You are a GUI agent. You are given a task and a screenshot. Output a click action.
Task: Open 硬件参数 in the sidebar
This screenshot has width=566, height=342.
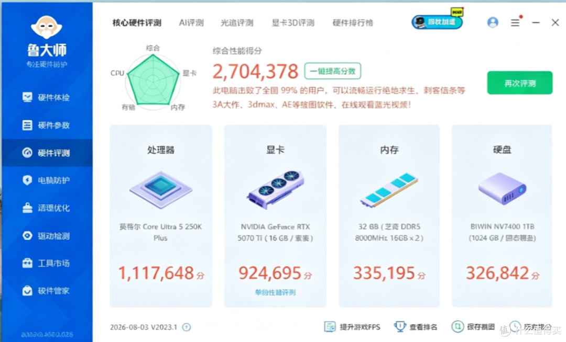coord(47,125)
